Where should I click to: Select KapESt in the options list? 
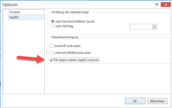coord(26,17)
